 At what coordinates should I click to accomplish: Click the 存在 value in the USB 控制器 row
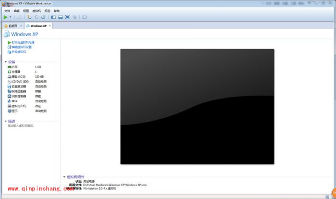[38, 96]
